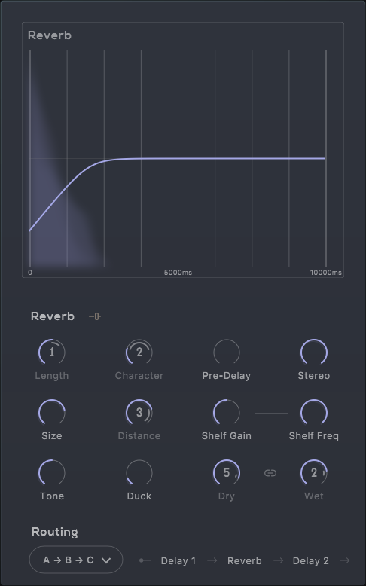
Task: Select Reverb in routing chain
Action: 245,561
